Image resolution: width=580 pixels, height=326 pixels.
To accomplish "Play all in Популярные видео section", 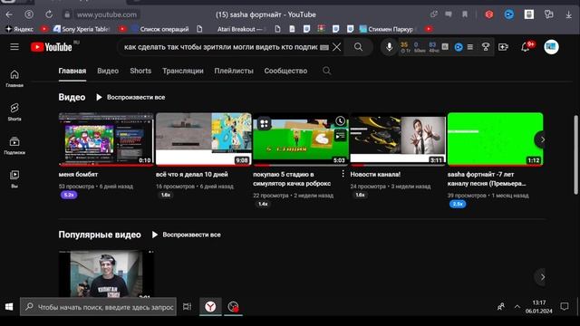I will (x=186, y=235).
